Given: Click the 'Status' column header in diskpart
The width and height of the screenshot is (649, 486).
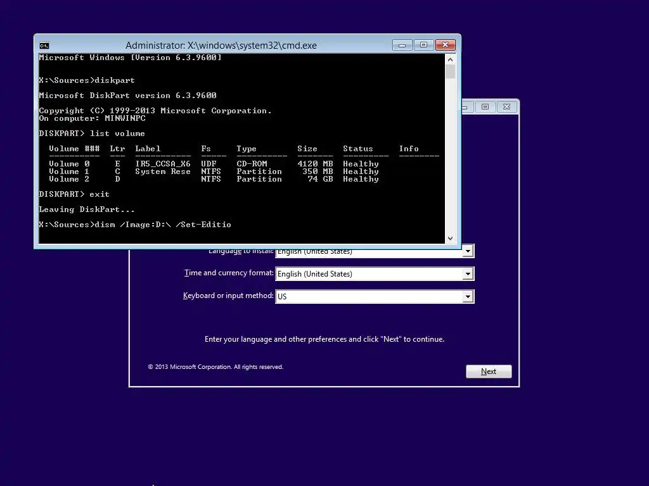Looking at the screenshot, I should click(358, 149).
